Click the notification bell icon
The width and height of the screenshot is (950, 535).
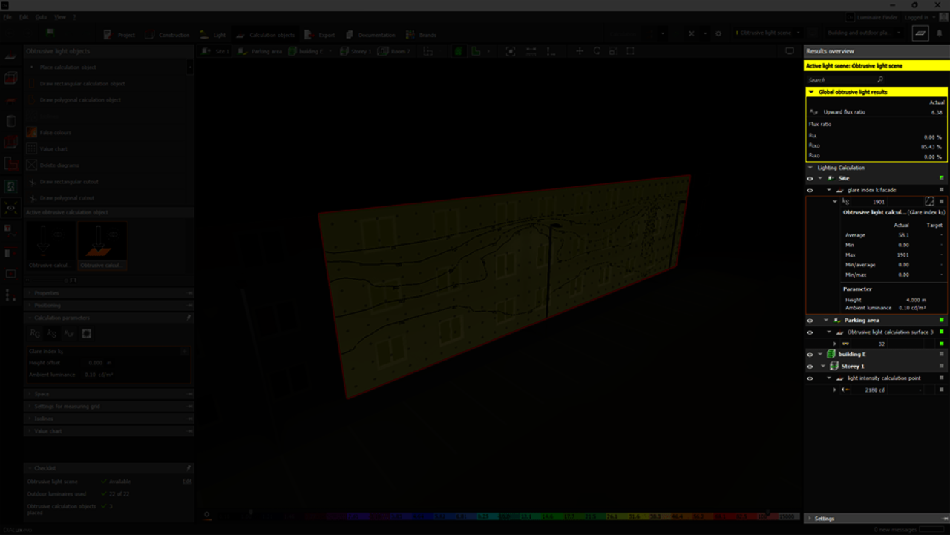tap(939, 33)
